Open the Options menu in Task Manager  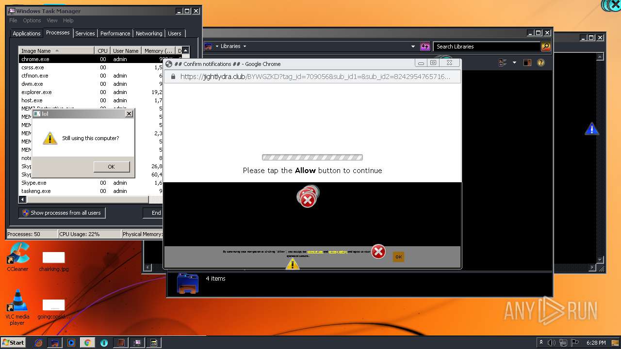[32, 20]
